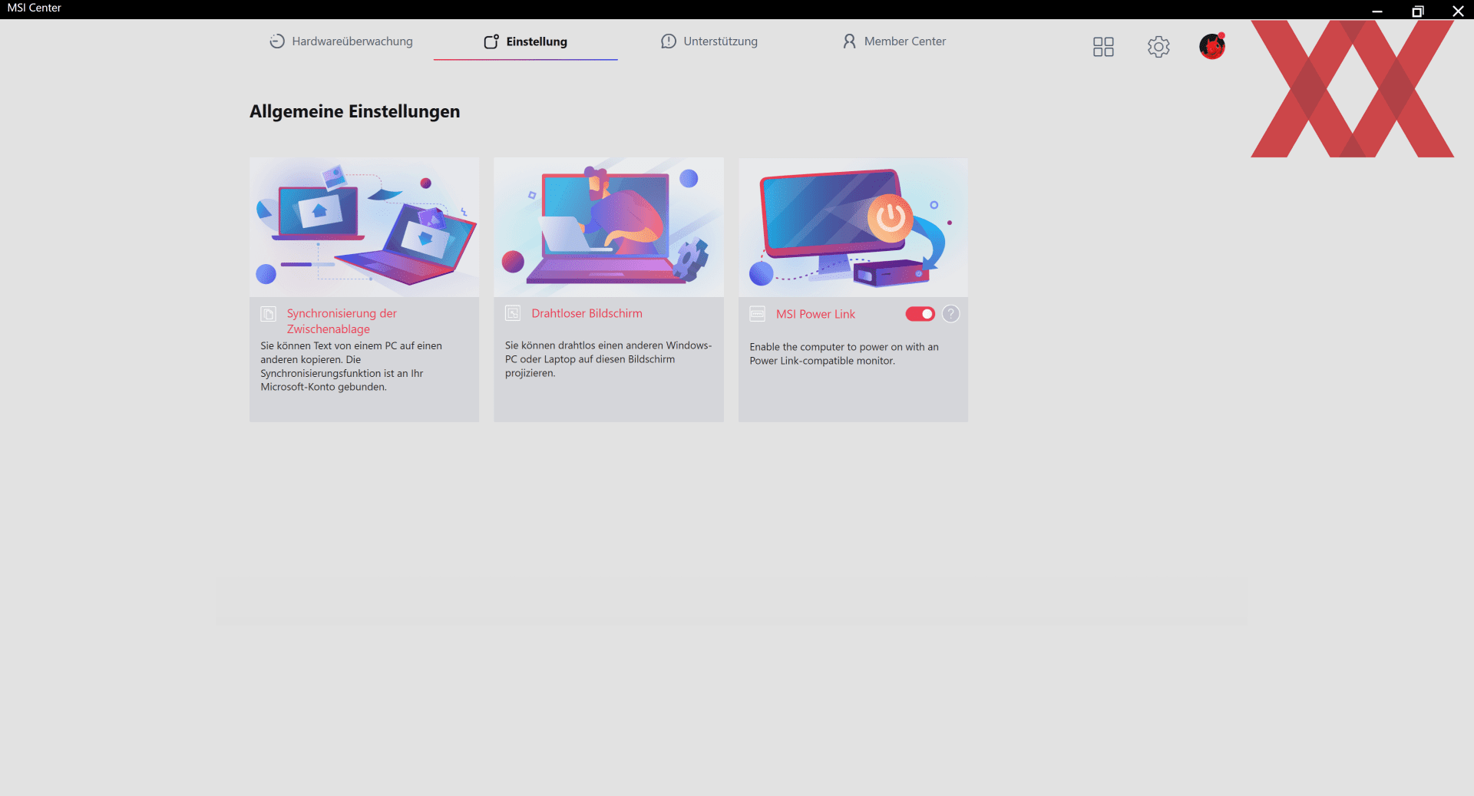Click the clipboard sync description text
The image size is (1474, 796).
pyautogui.click(x=351, y=366)
